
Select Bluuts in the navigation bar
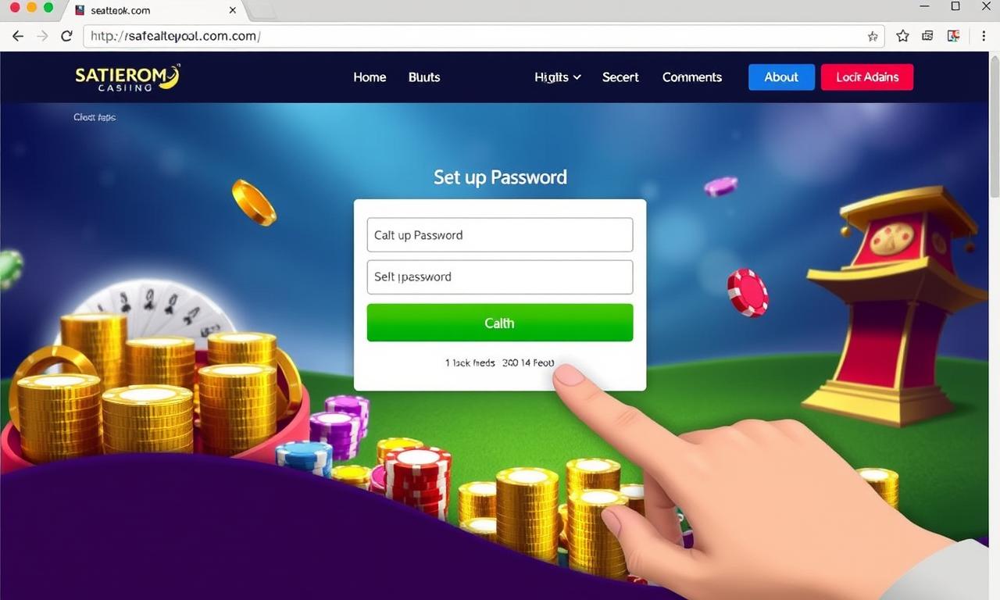point(424,77)
